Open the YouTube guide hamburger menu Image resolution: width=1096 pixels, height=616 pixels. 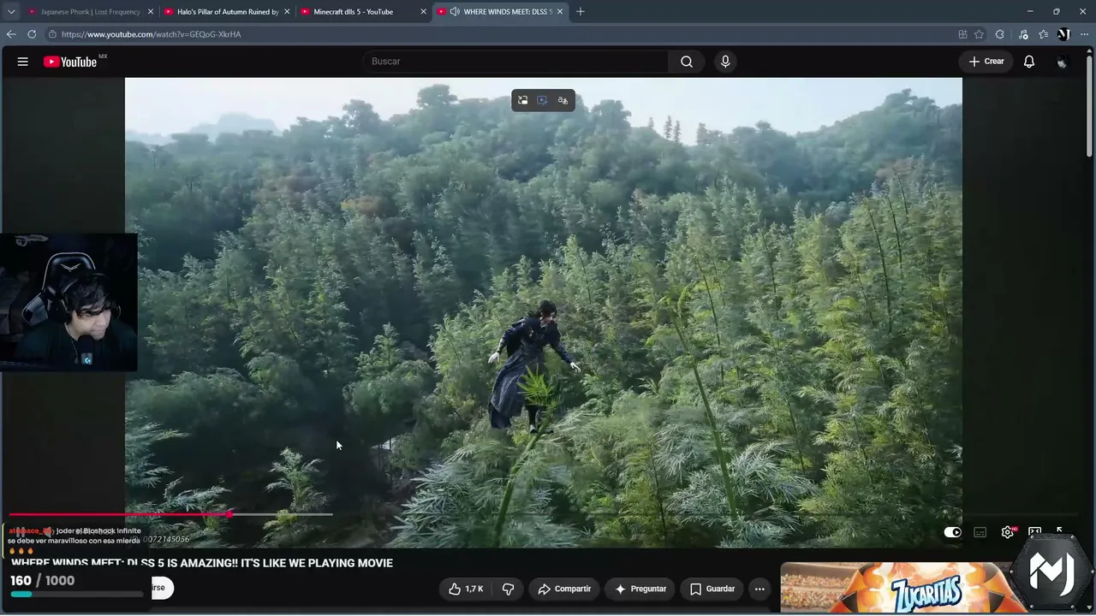(x=23, y=62)
